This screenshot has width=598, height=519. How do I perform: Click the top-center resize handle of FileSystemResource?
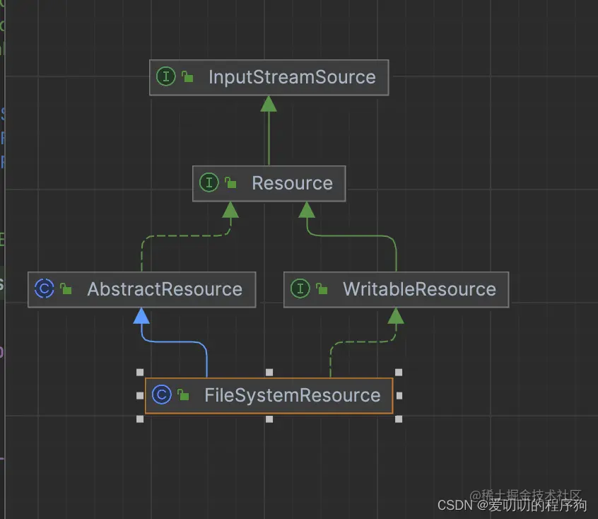point(269,372)
